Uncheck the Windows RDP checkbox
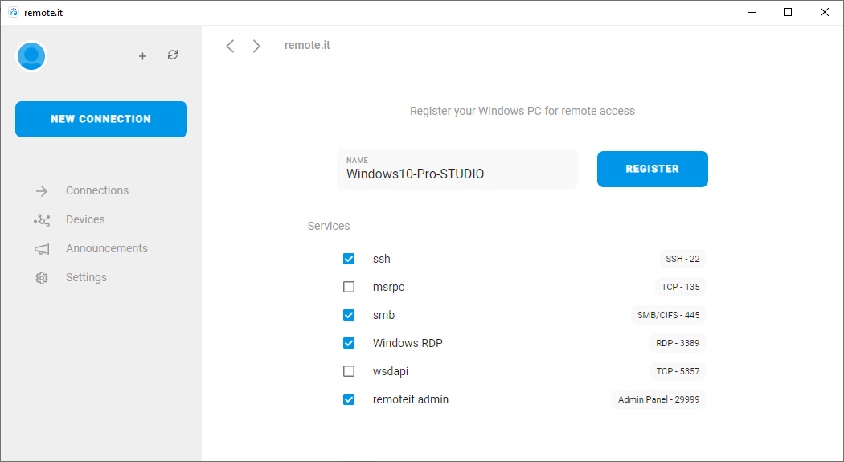This screenshot has width=844, height=462. (x=349, y=343)
